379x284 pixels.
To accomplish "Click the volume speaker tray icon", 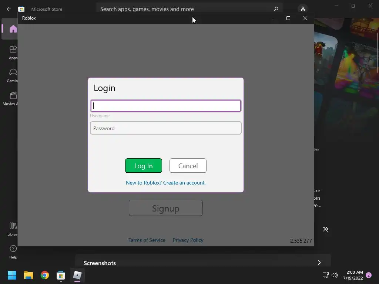I will (x=335, y=275).
